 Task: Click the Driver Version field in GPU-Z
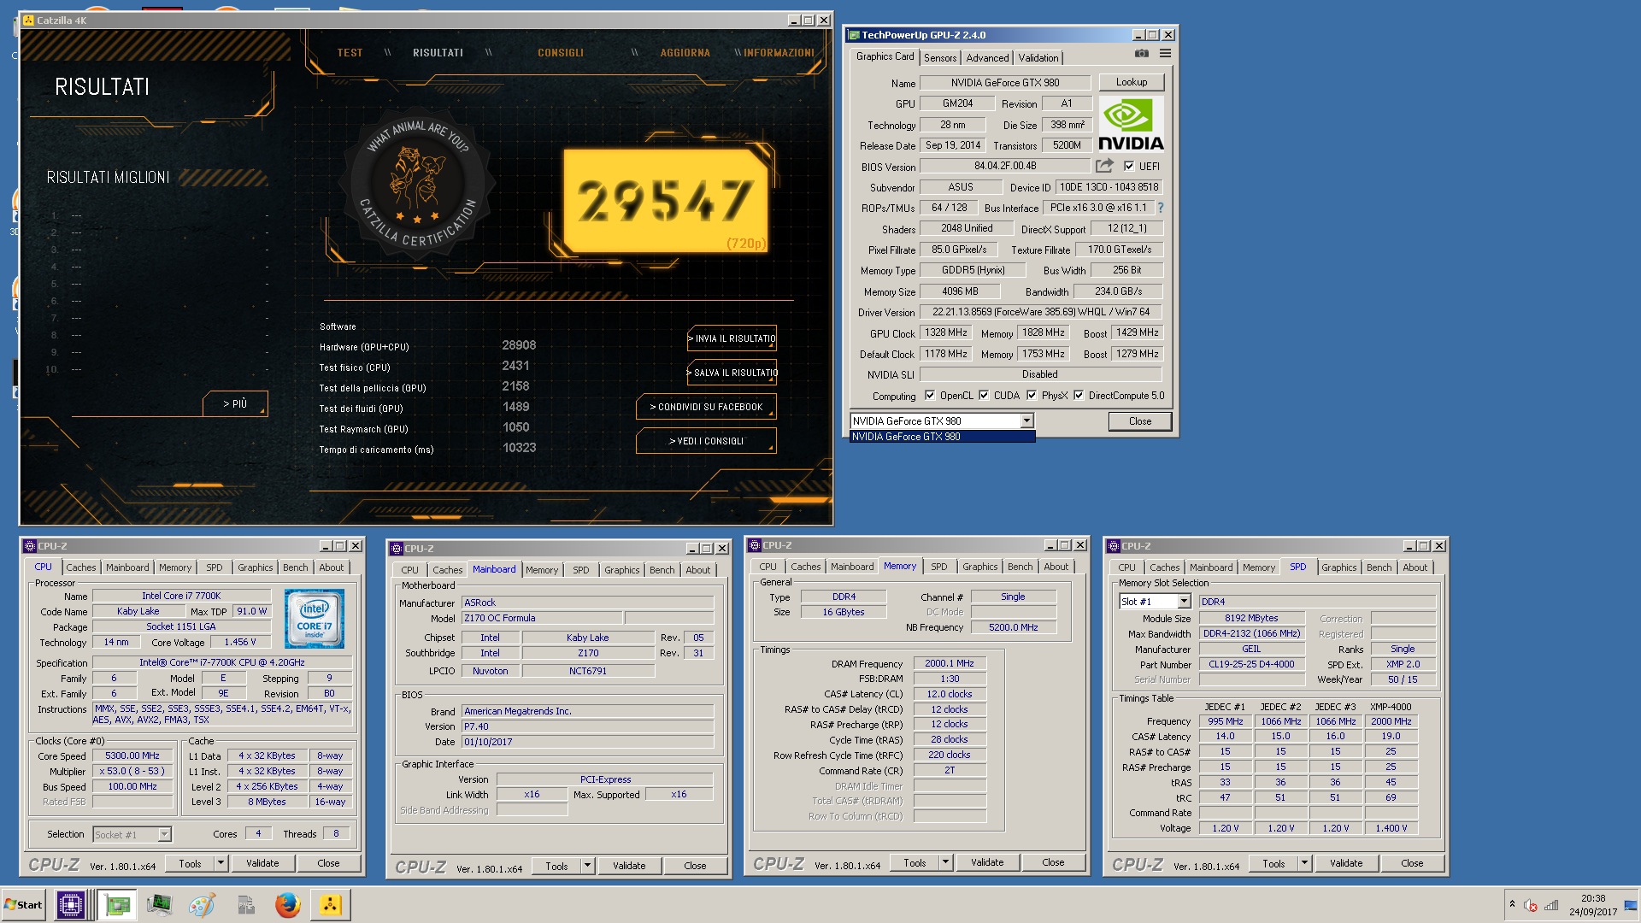pyautogui.click(x=1040, y=312)
